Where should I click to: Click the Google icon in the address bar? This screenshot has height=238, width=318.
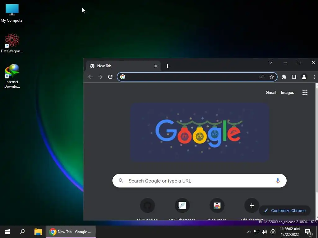(122, 77)
